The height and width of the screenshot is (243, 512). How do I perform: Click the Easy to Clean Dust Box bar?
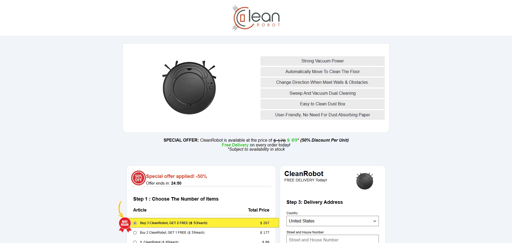[322, 104]
